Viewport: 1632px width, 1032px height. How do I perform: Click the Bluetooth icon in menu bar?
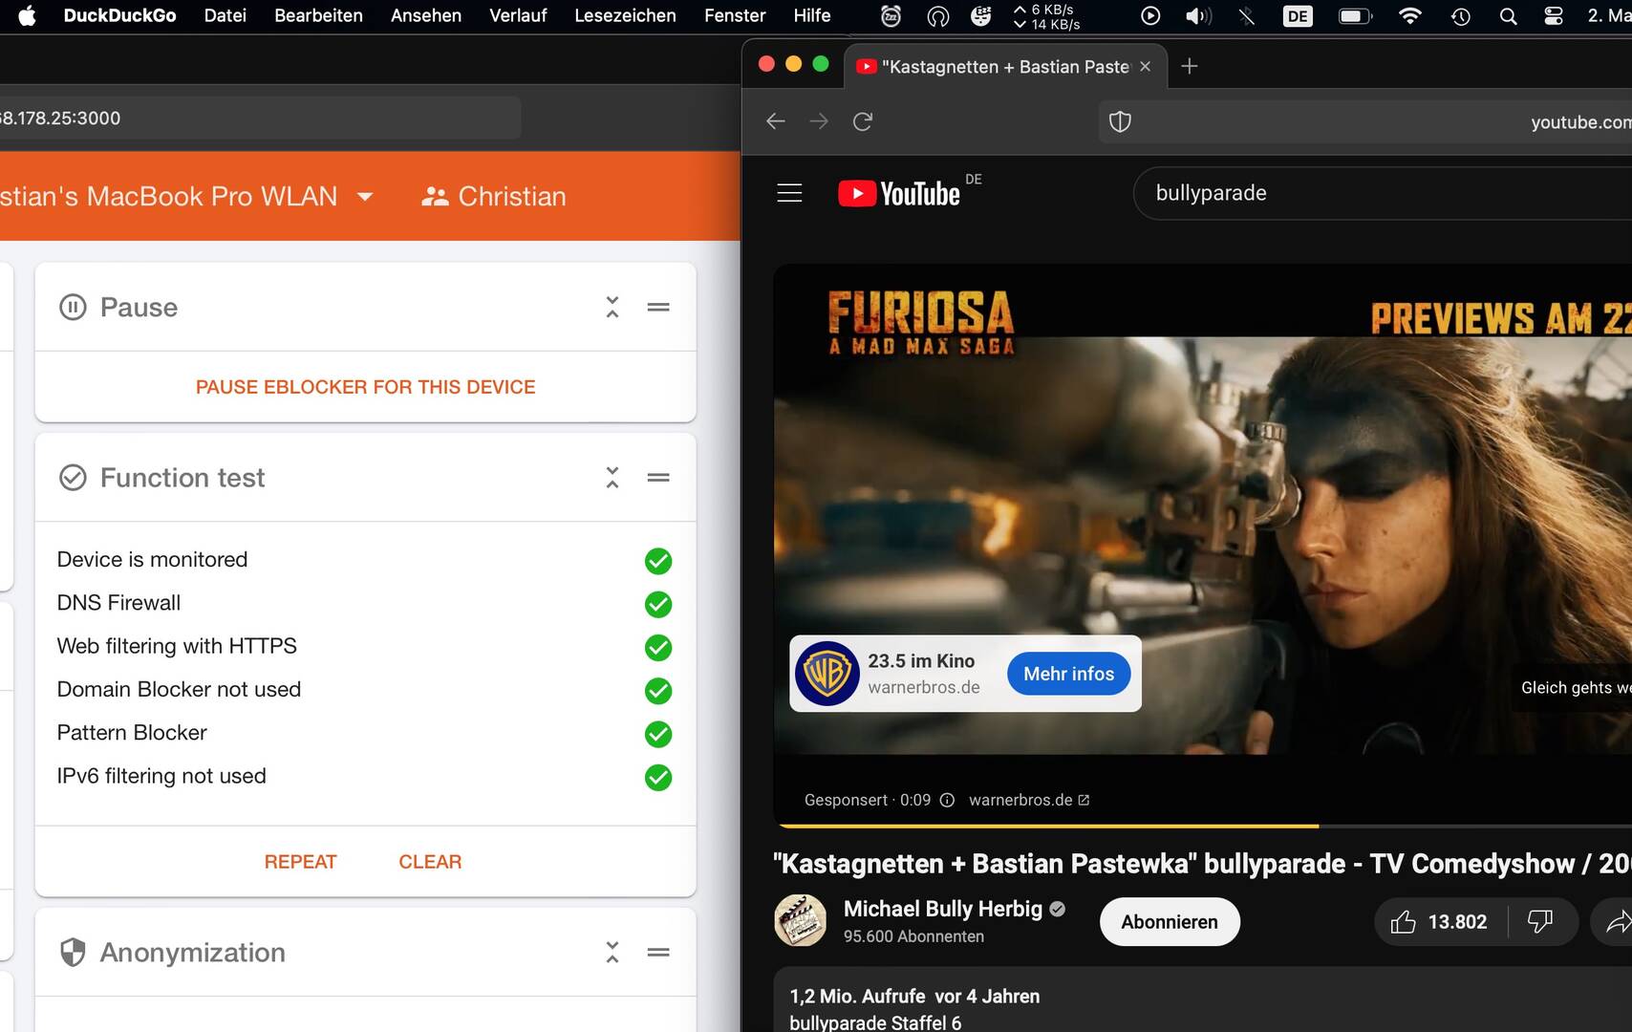click(x=1247, y=16)
